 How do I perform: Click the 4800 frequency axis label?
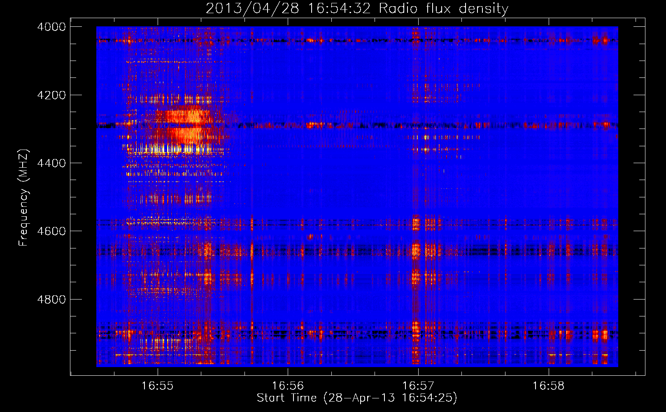click(x=51, y=300)
